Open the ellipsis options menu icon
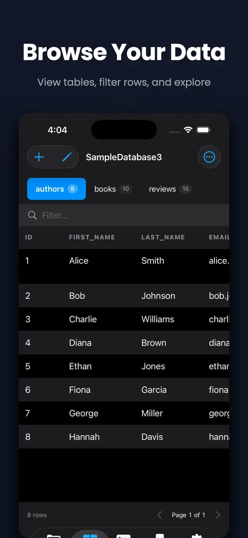The height and width of the screenshot is (538, 248). [x=210, y=157]
